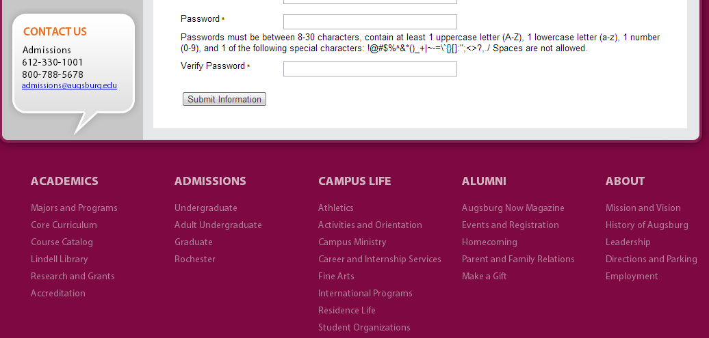View International Programs link
709x338 pixels.
[x=365, y=293]
